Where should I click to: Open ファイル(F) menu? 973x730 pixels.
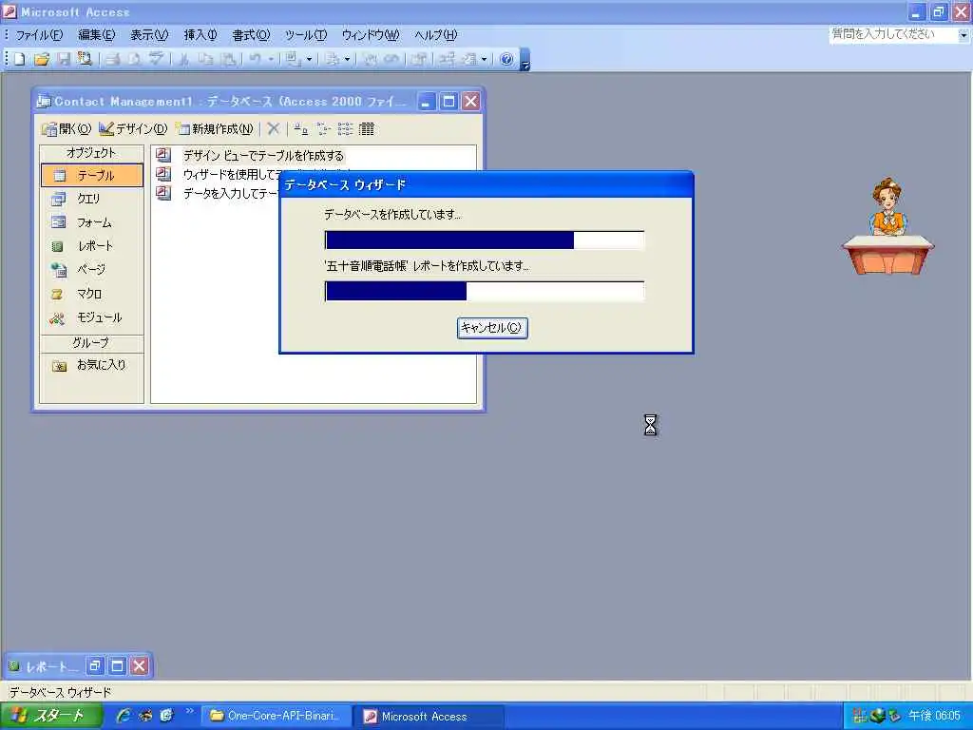pyautogui.click(x=40, y=35)
